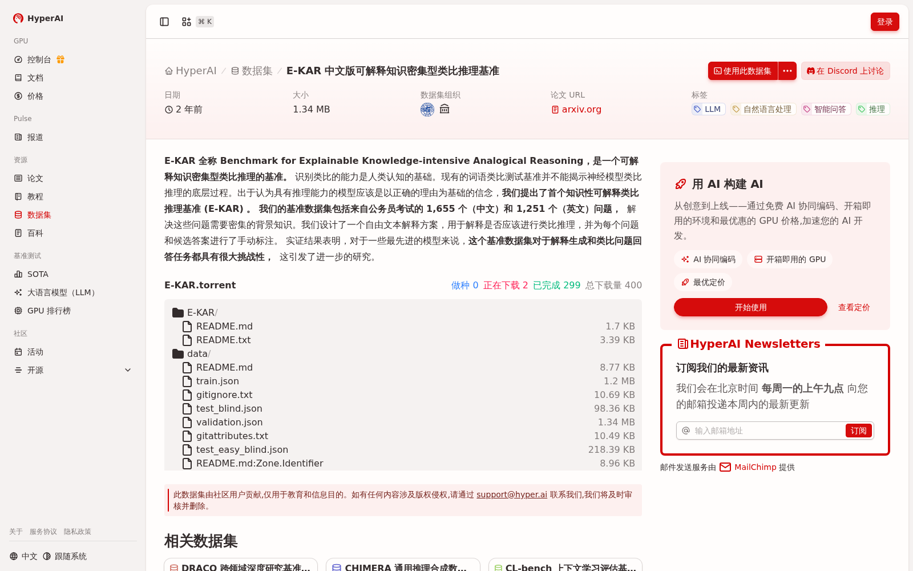This screenshot has width=913, height=571.
Task: Open CHIMERA related dataset card
Action: coord(402,565)
